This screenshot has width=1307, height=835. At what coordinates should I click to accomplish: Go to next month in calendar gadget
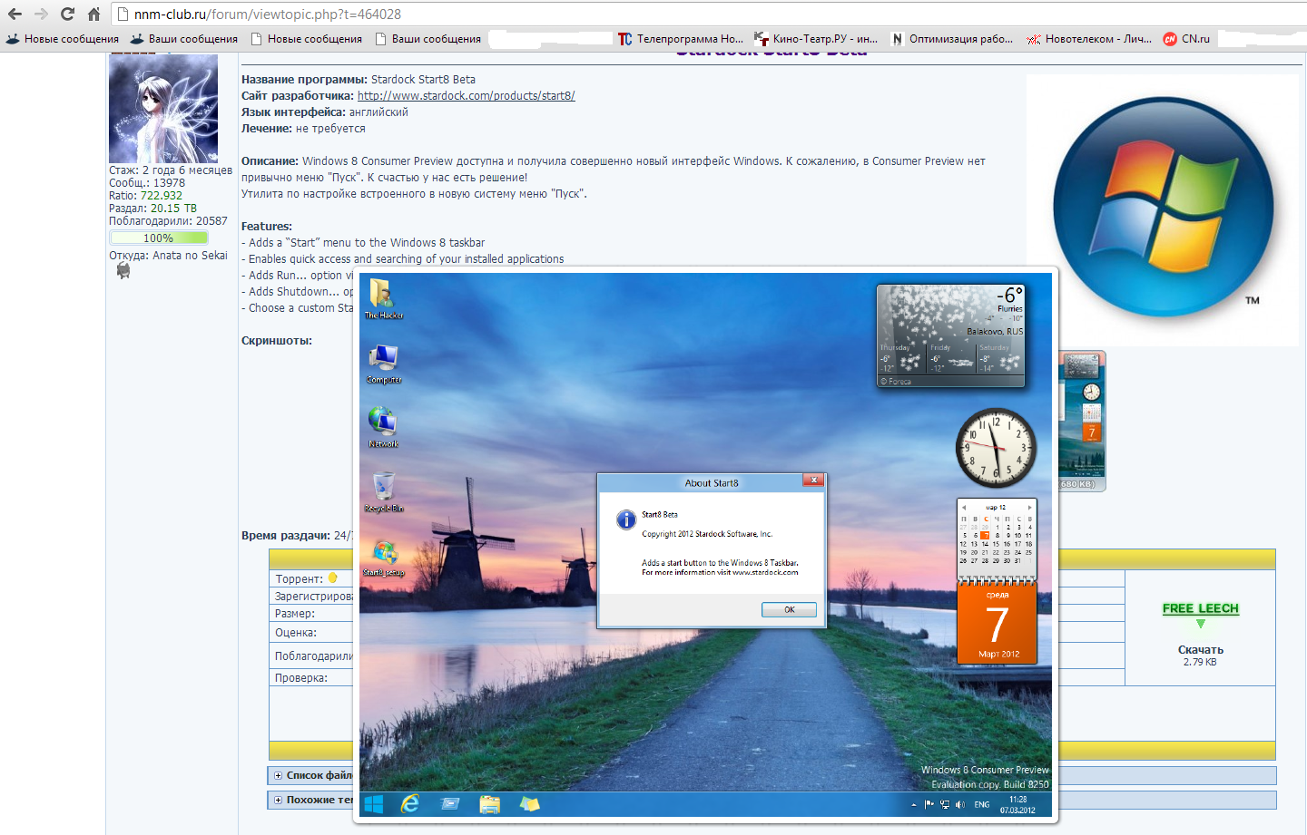pos(1029,508)
